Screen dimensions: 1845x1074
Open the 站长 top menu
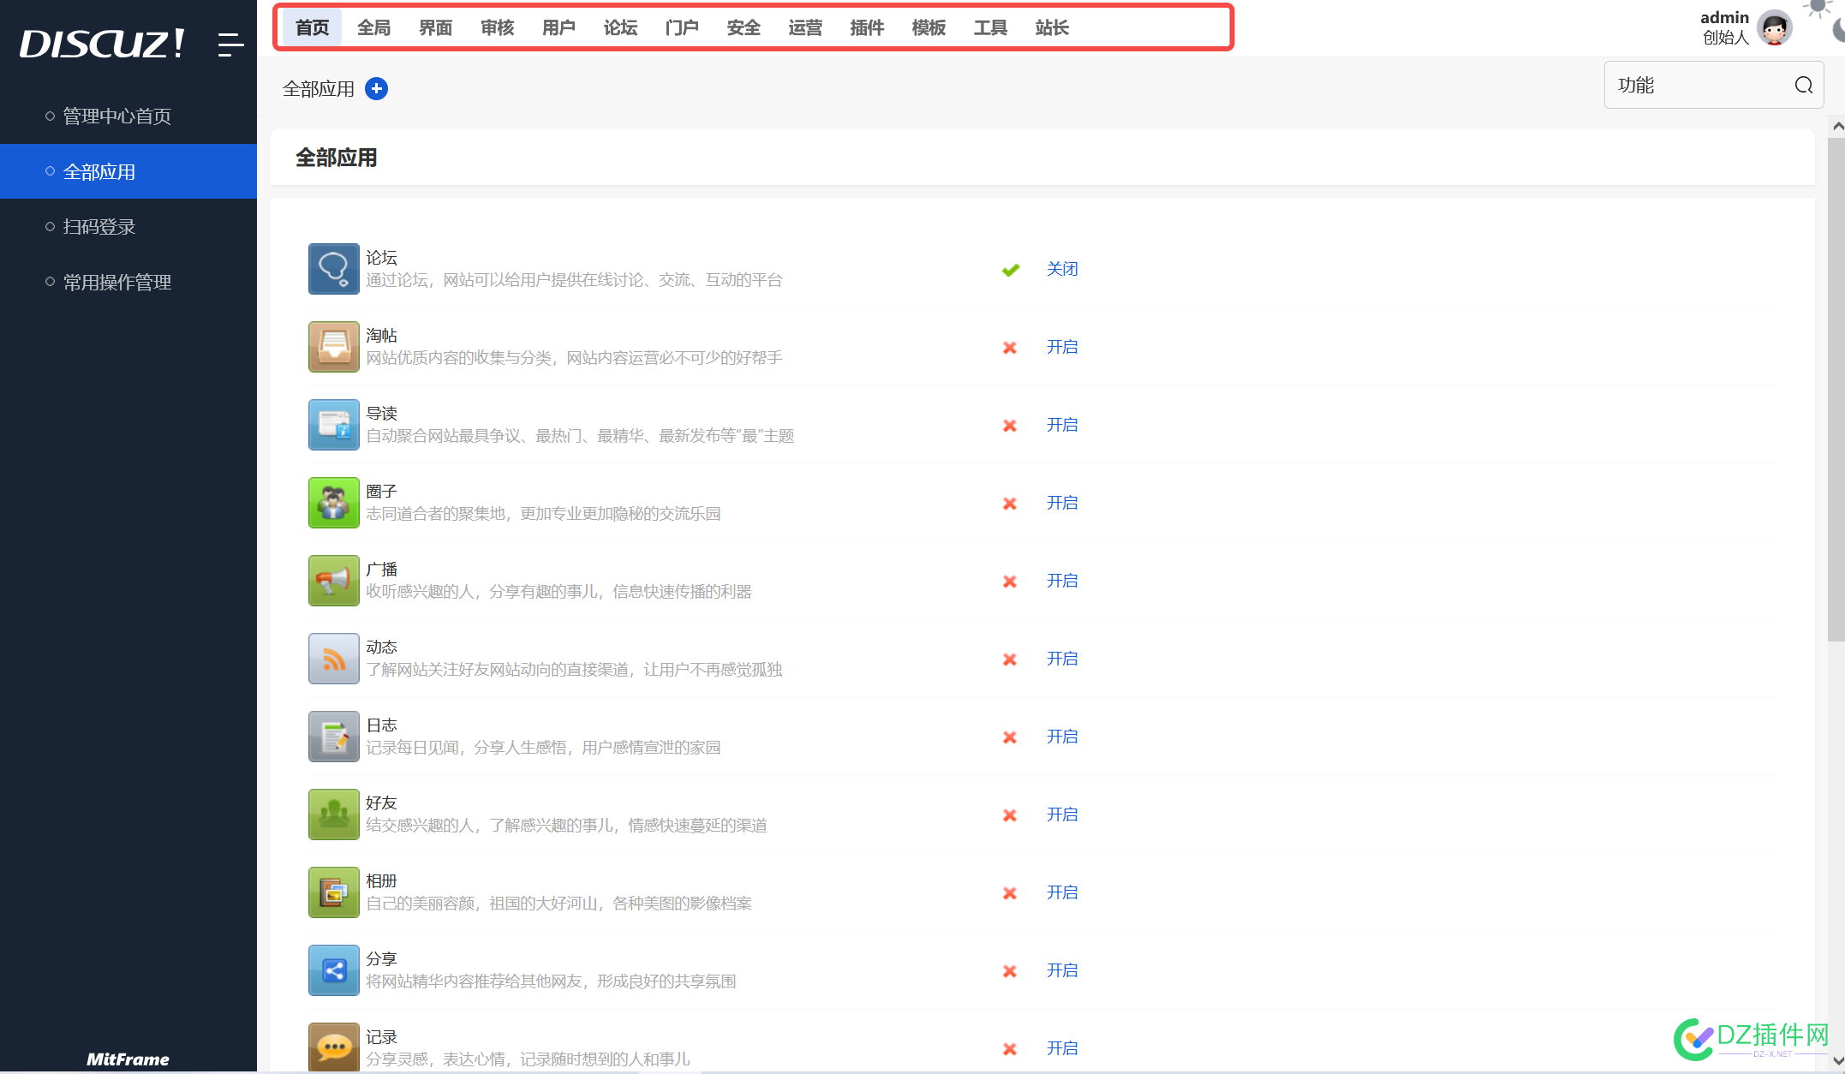(x=1053, y=27)
